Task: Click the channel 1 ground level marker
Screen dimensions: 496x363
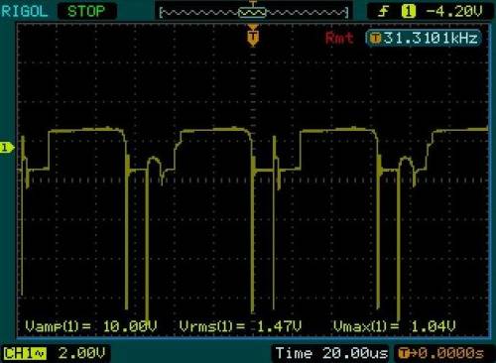Action: tap(7, 148)
